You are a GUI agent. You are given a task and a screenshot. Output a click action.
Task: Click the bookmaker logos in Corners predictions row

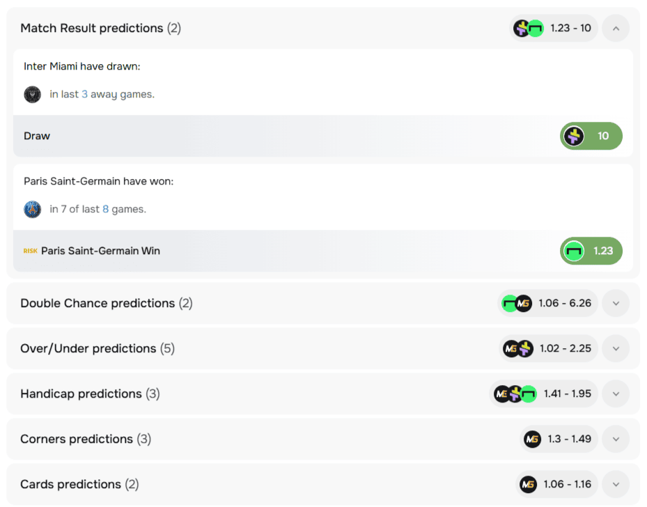532,439
